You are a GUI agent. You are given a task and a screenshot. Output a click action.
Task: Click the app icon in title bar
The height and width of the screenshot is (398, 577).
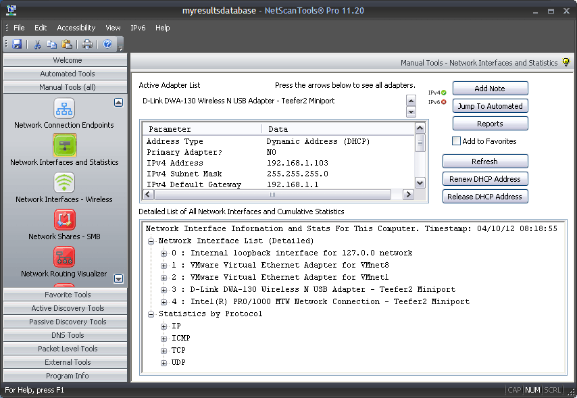point(11,10)
